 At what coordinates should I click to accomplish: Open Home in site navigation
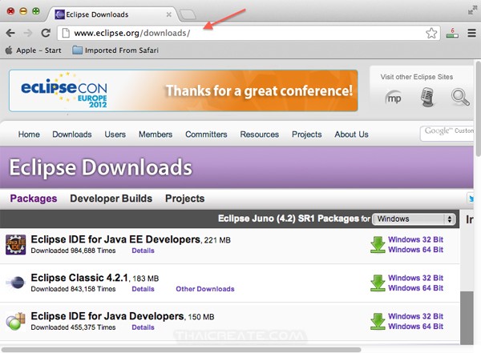click(29, 134)
